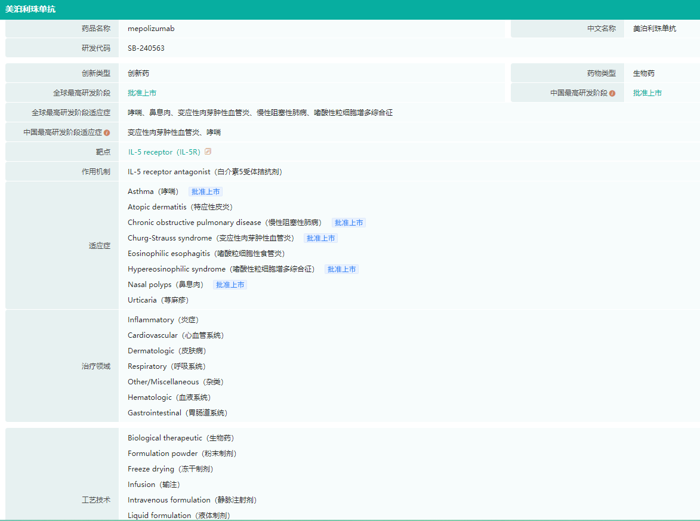Open the IL-5 receptor (IL-5R) target link
Image resolution: width=700 pixels, height=521 pixels.
tap(164, 152)
